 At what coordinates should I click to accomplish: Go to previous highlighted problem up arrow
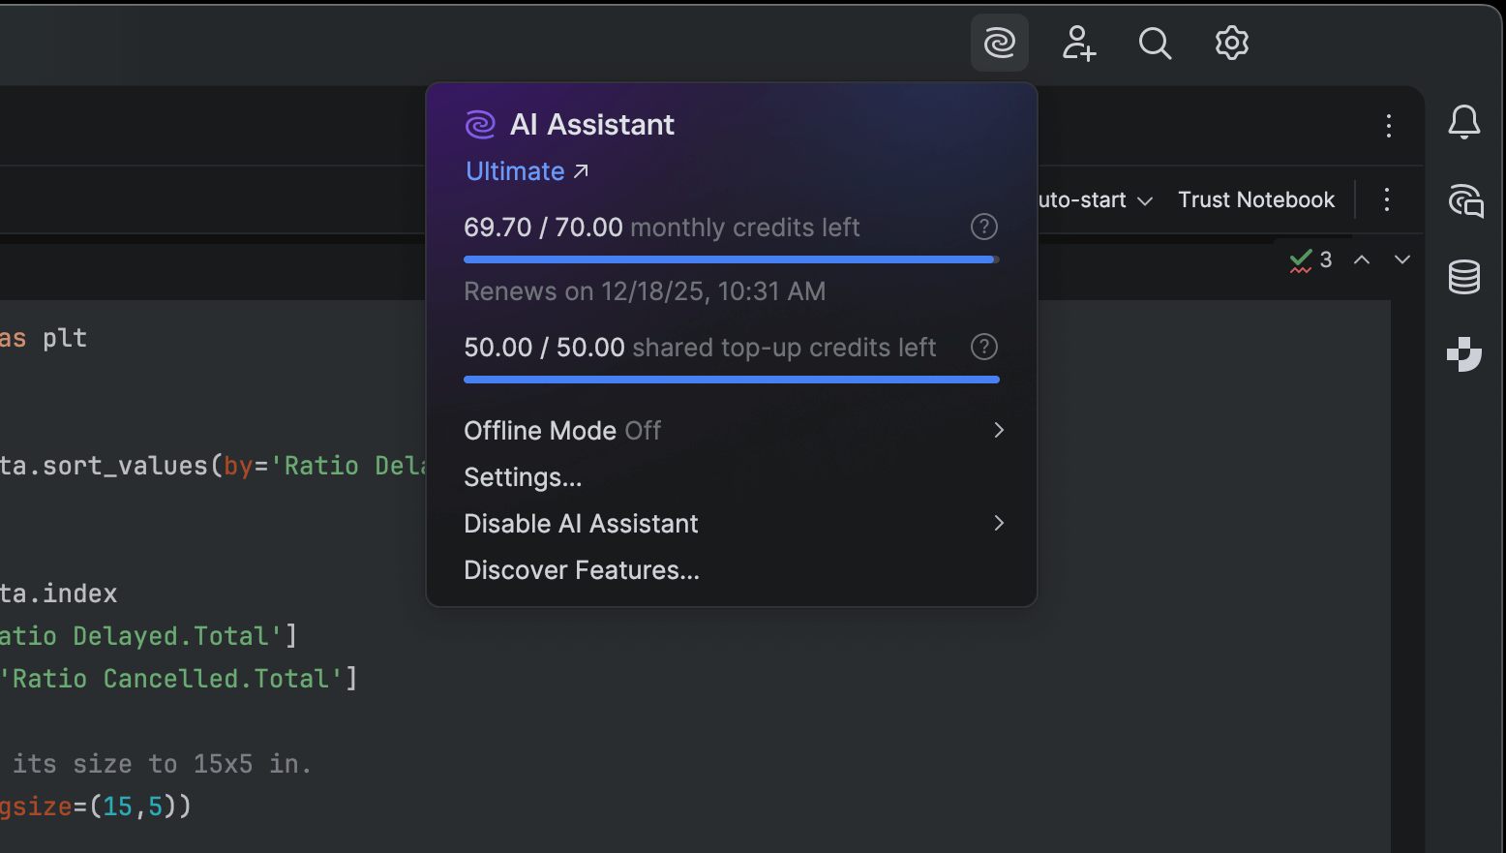coord(1362,259)
